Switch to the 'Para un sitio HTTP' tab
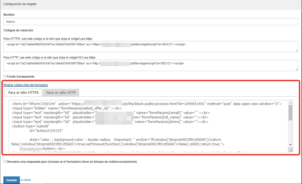Image resolution: width=302 pixels, height=184 pixels. 61,93
